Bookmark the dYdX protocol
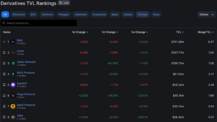Viewport: 217px width, 122px height. tap(4, 52)
